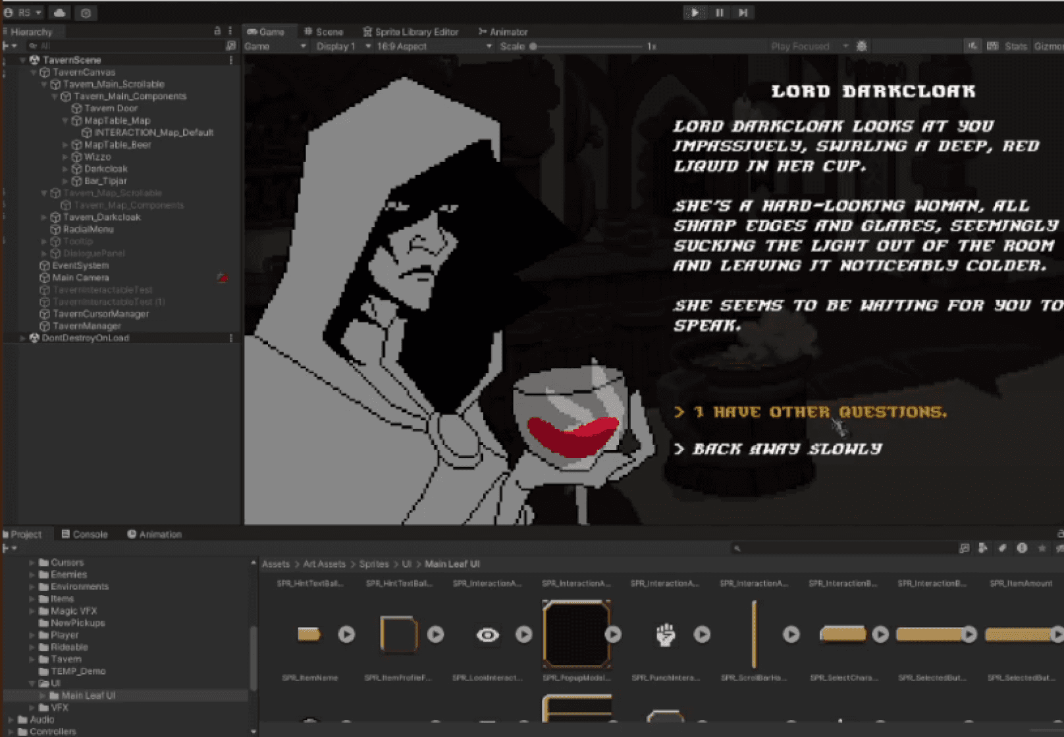The height and width of the screenshot is (737, 1064).
Task: Open the Display 1 dropdown
Action: tap(344, 46)
